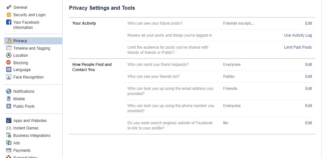Image resolution: width=322 pixels, height=158 pixels.
Task: Edit the phone number lookup setting
Action: click(308, 106)
